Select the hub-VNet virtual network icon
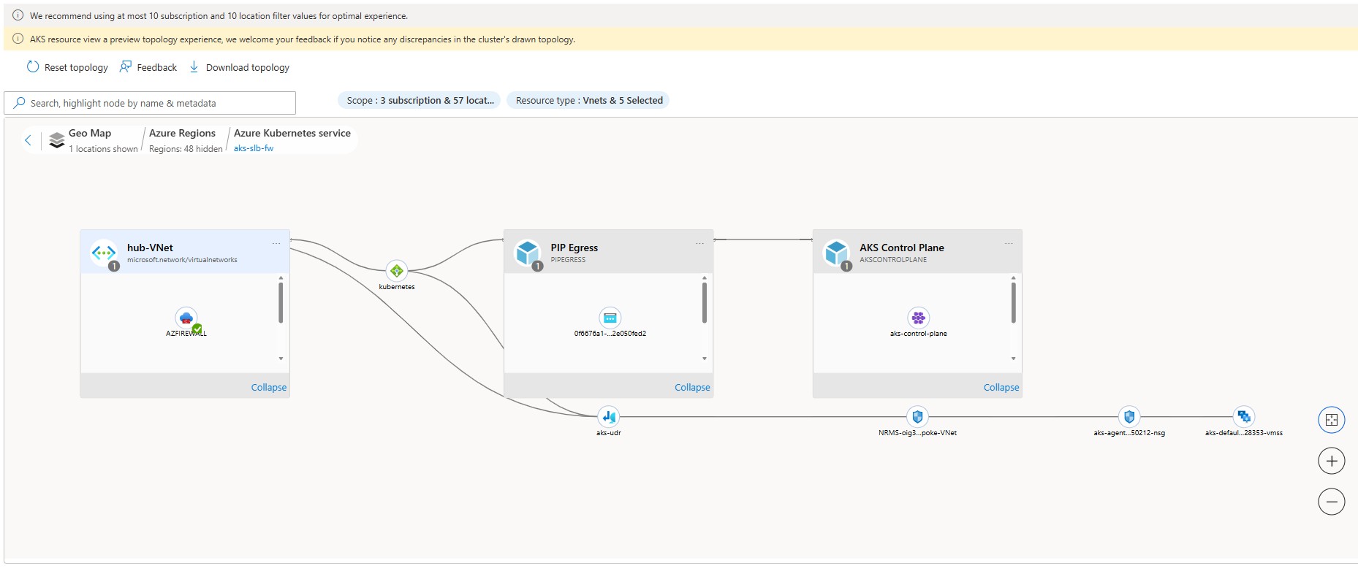This screenshot has height=571, width=1358. click(x=104, y=253)
